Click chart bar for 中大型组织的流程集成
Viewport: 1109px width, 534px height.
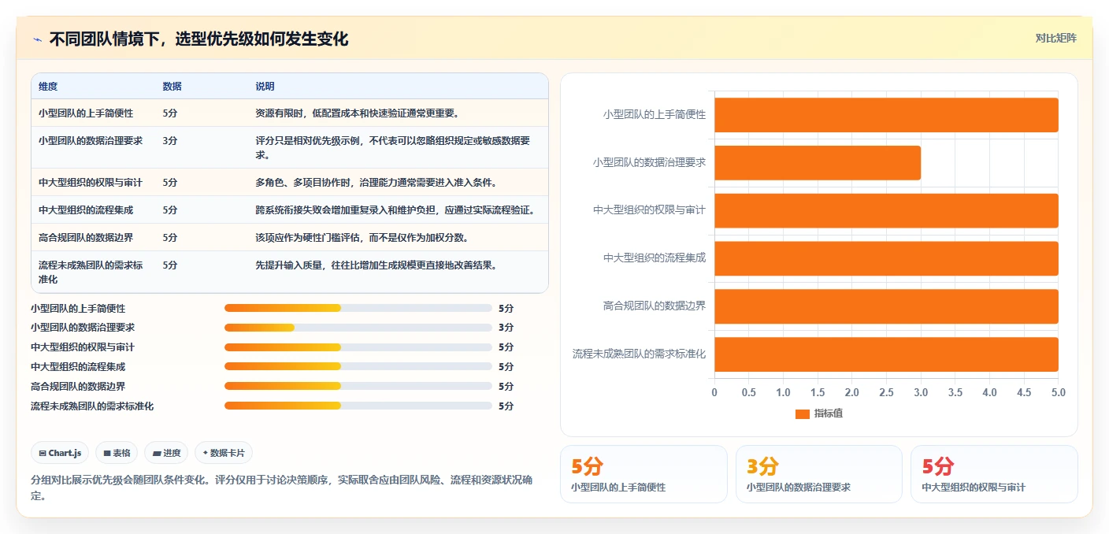(886, 258)
